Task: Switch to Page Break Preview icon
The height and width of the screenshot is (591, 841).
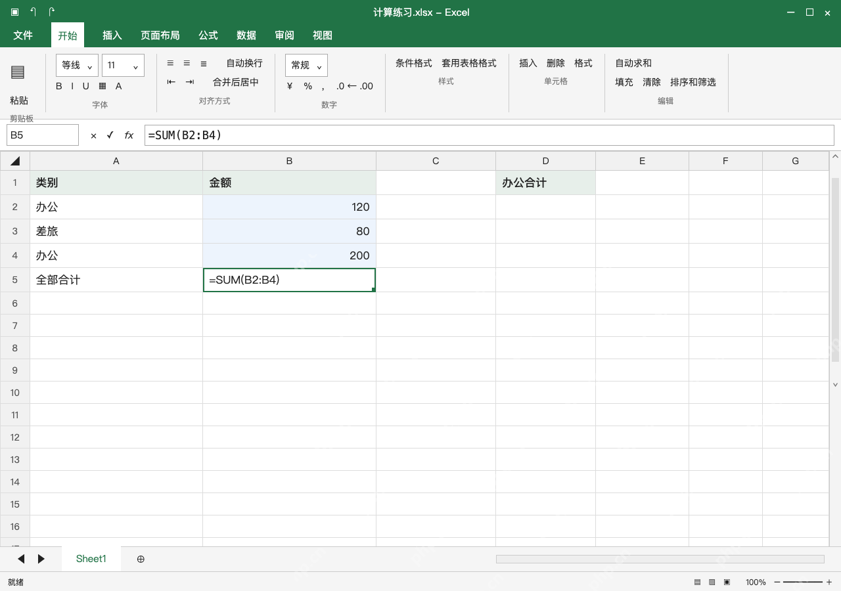Action: pyautogui.click(x=727, y=582)
